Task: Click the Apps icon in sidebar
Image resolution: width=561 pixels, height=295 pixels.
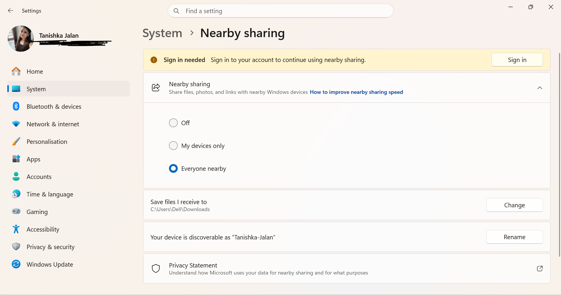Action: [16, 159]
